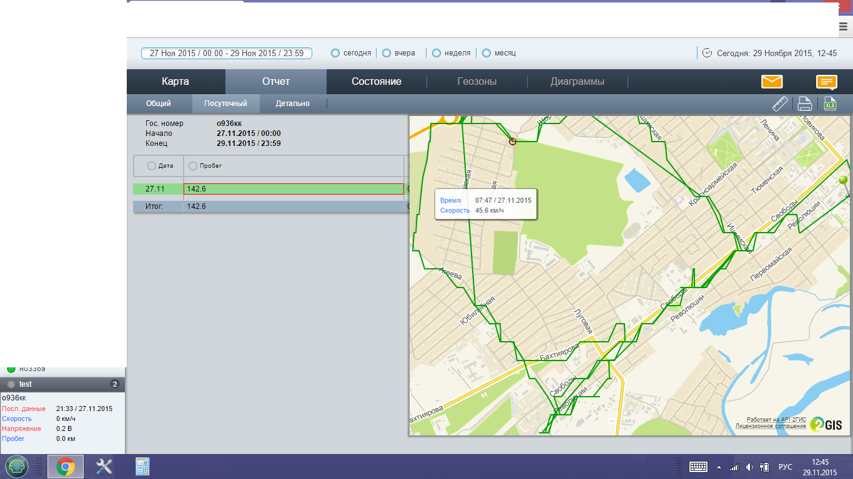
Task: Switch to the 'Карта' tab
Action: (x=175, y=82)
